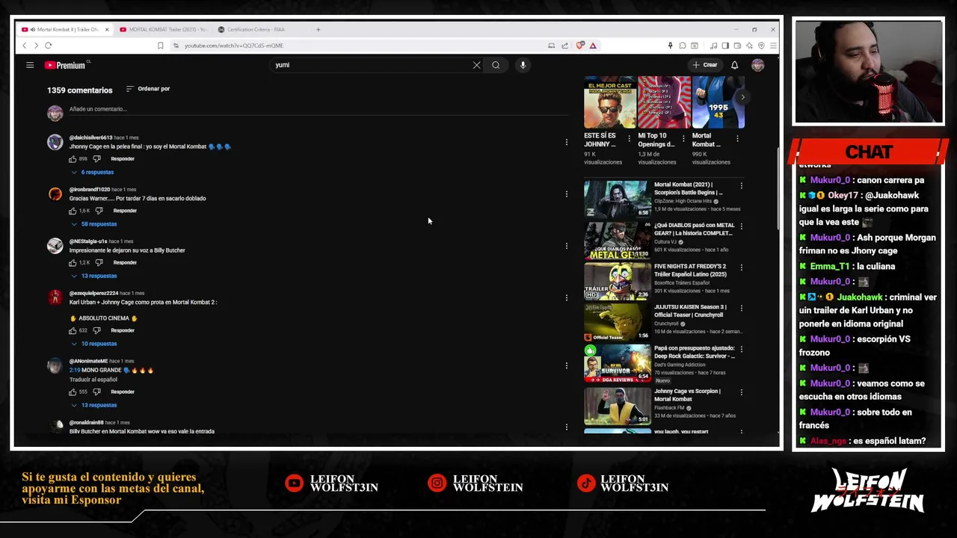Open menu for 'Mortal Kombat (2021) | Scorpion's Battle'
The image size is (957, 538).
(741, 186)
